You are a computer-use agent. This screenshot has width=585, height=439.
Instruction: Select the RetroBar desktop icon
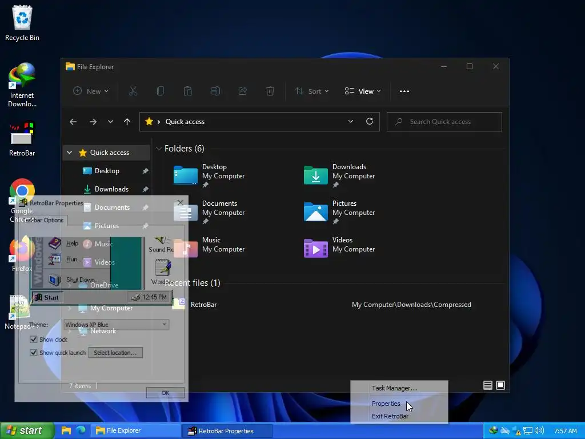click(x=22, y=139)
